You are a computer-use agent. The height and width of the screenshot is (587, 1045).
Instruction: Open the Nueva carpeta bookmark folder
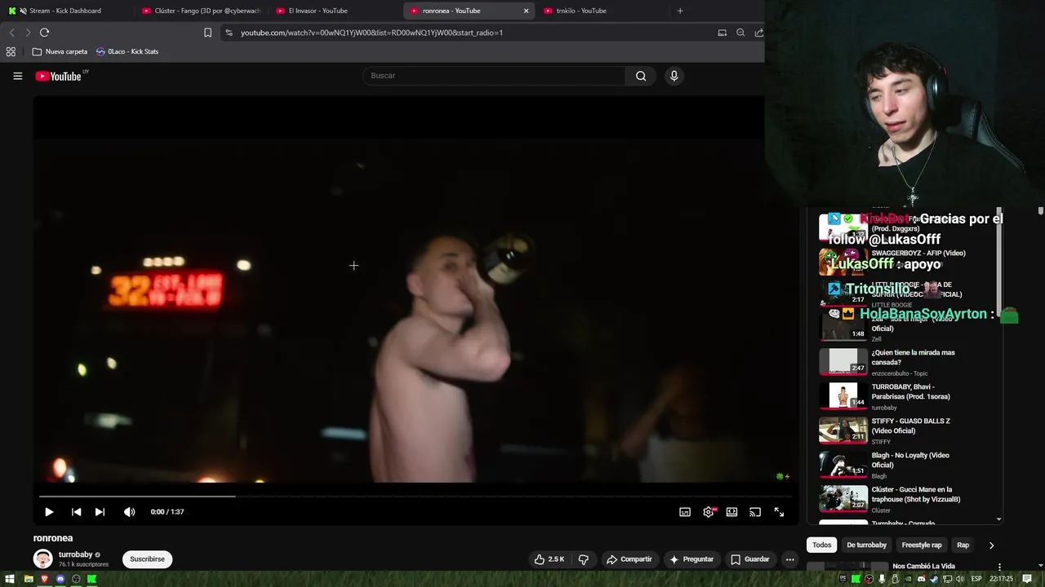point(60,51)
